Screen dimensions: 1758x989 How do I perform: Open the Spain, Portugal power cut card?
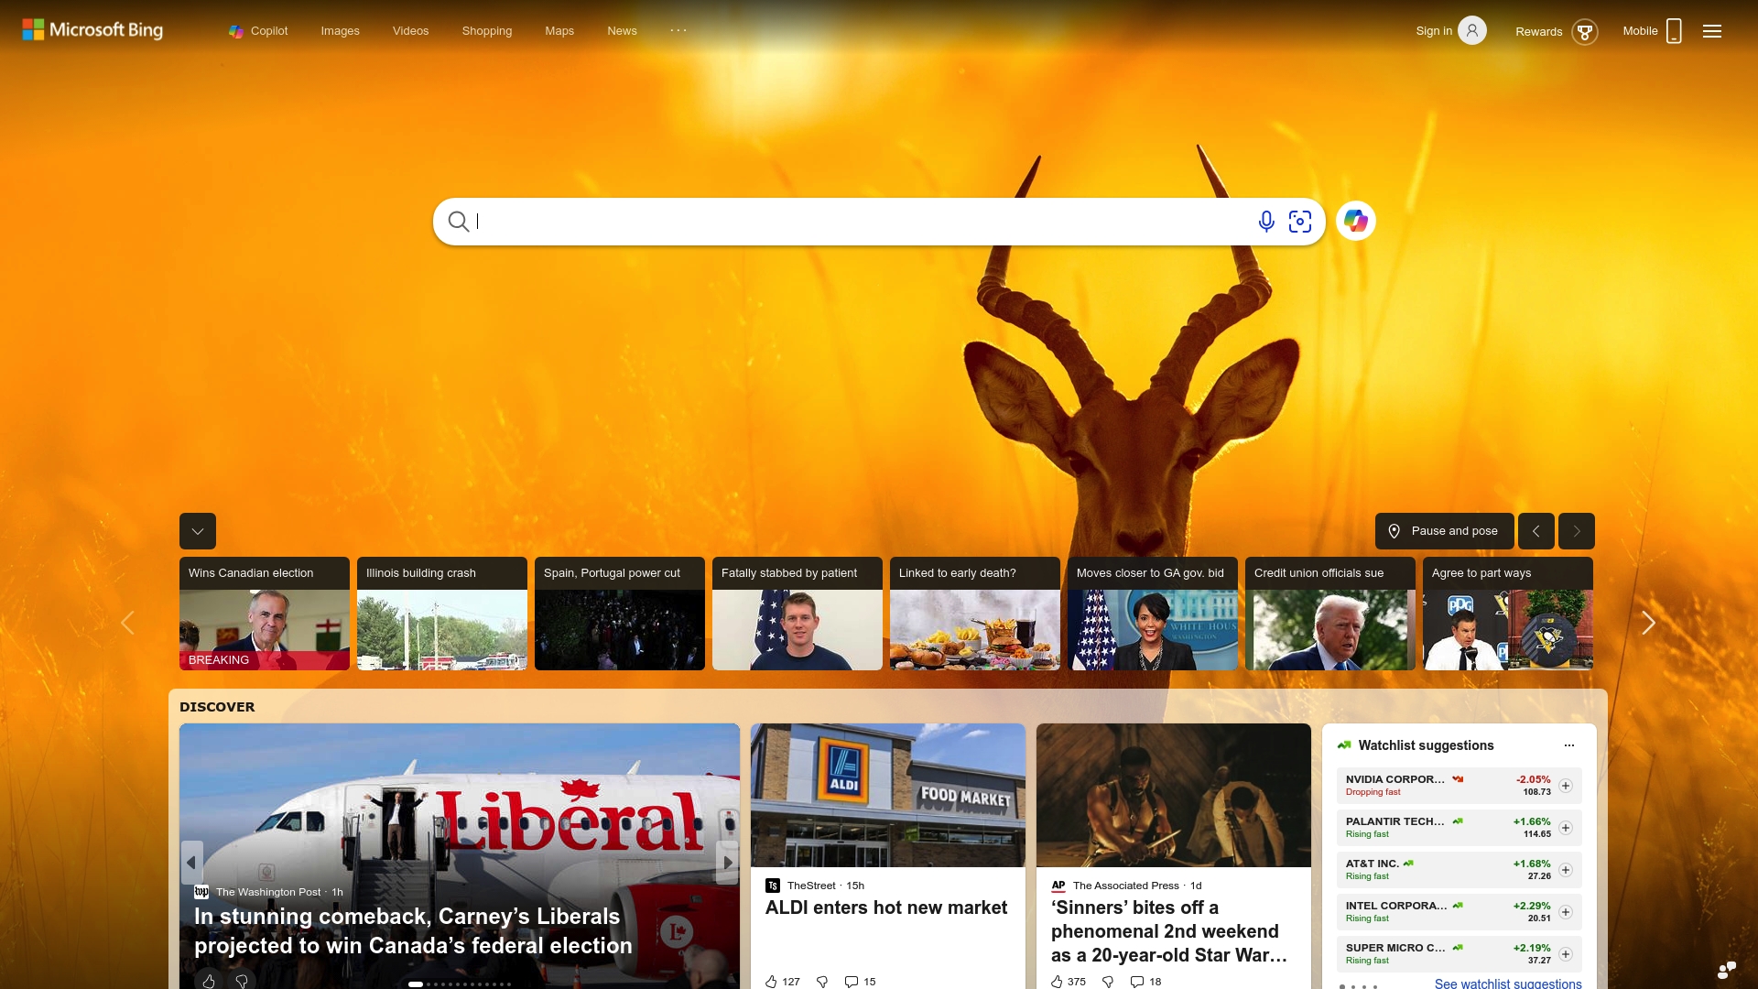pos(620,614)
